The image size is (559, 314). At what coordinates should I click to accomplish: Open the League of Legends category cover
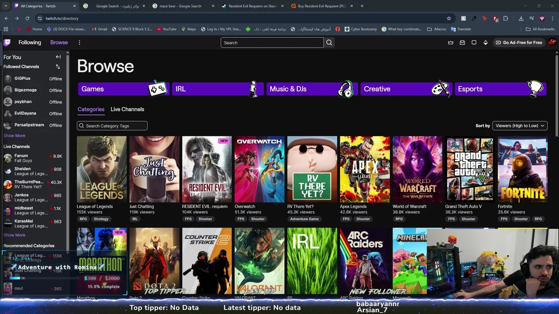(102, 169)
